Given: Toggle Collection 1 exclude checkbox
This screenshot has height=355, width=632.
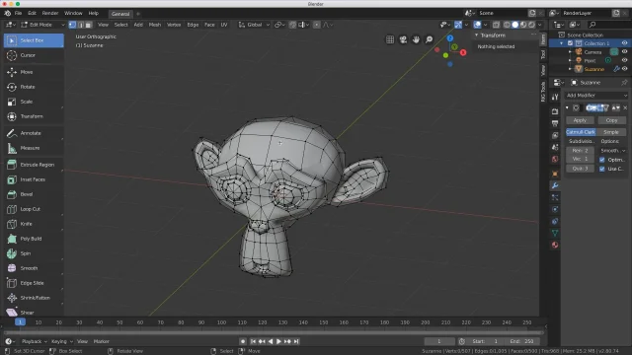Looking at the screenshot, I should point(570,43).
